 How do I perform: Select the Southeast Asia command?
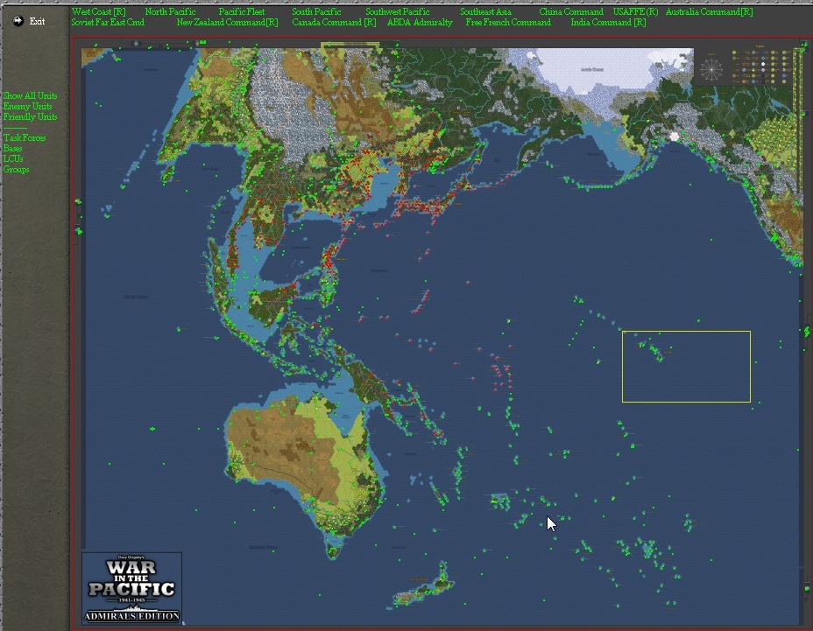(x=485, y=11)
